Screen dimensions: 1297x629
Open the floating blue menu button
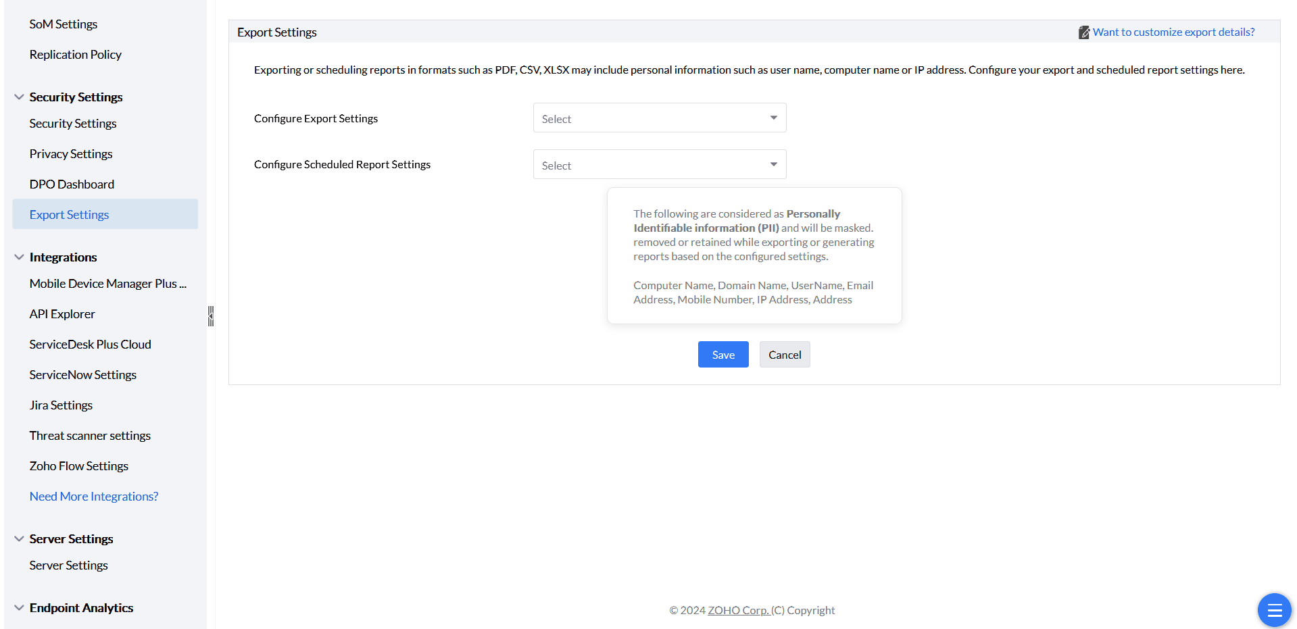pos(1274,610)
